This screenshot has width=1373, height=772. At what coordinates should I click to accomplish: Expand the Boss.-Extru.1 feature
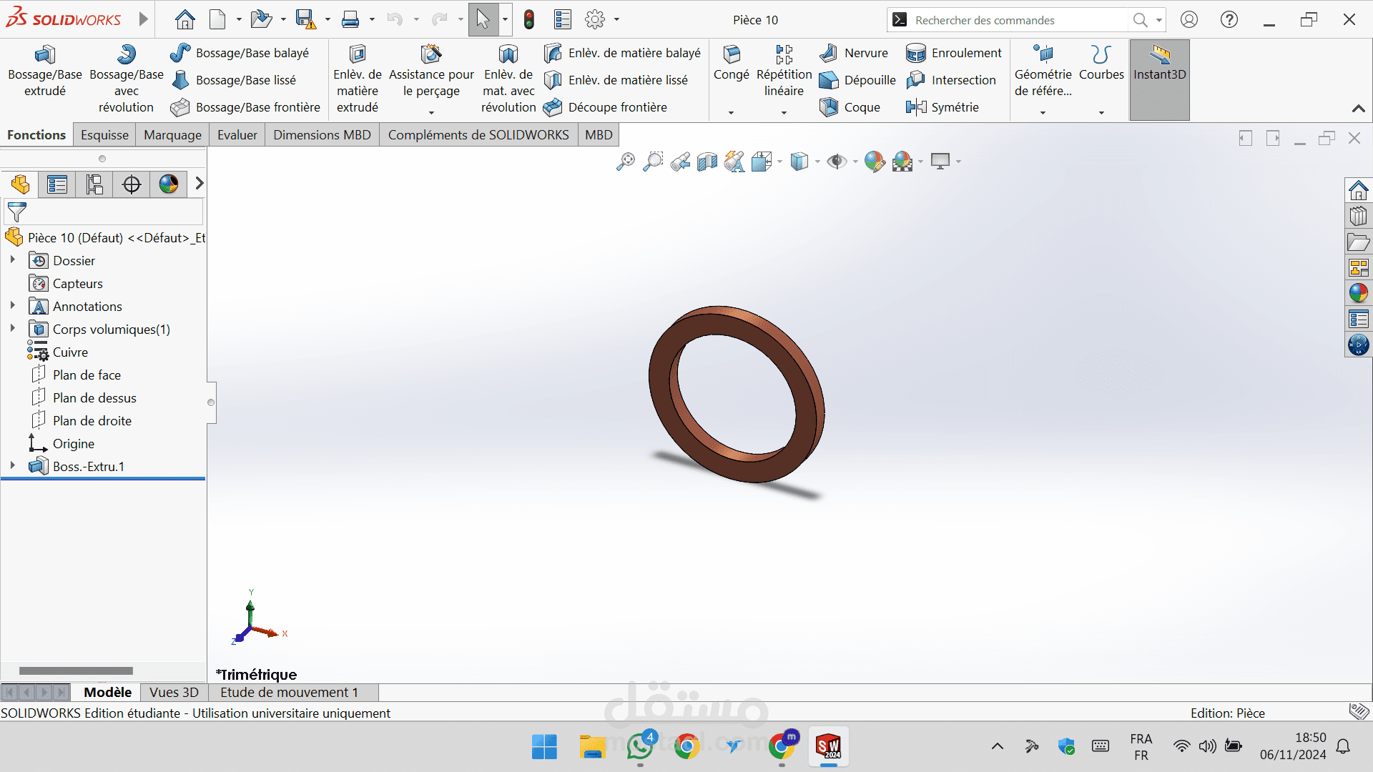click(x=12, y=466)
